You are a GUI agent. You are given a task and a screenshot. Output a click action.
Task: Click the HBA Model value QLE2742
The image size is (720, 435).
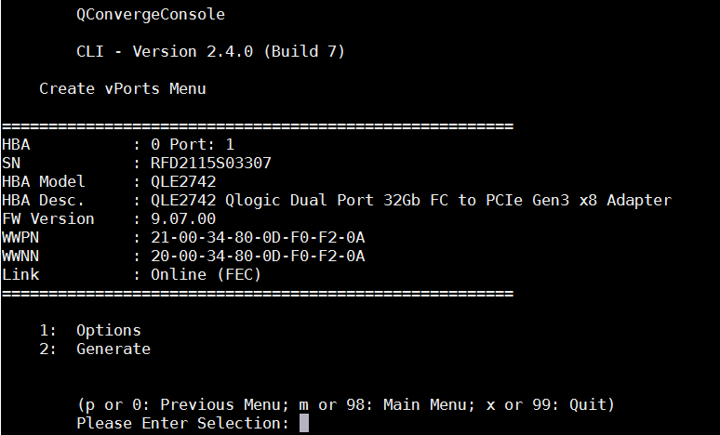click(x=183, y=181)
